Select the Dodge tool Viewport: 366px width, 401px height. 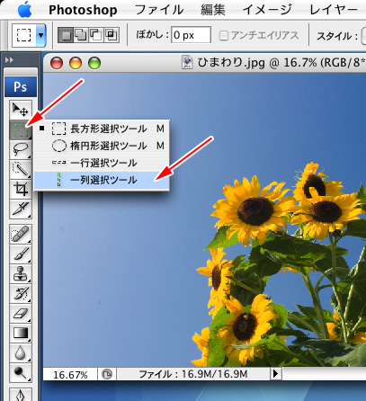point(21,373)
